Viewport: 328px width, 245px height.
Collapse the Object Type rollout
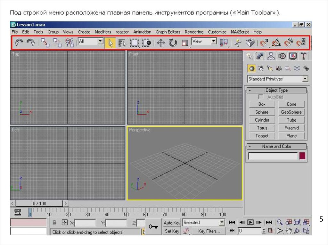(x=250, y=90)
